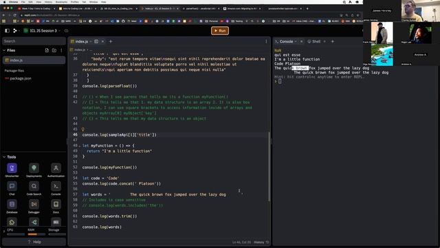
Task: Click index.js in the editor breadcrumb
Action: coord(80,50)
